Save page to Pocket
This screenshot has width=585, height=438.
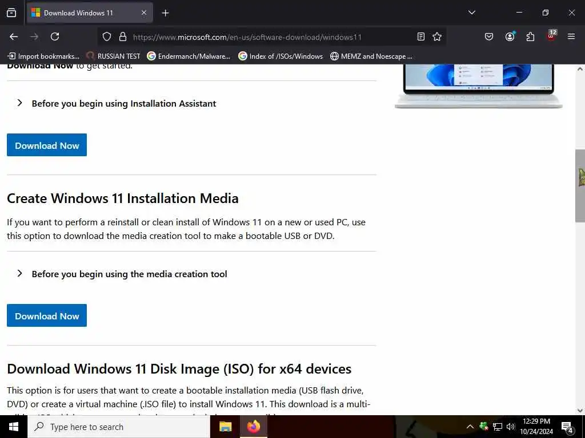pyautogui.click(x=489, y=36)
